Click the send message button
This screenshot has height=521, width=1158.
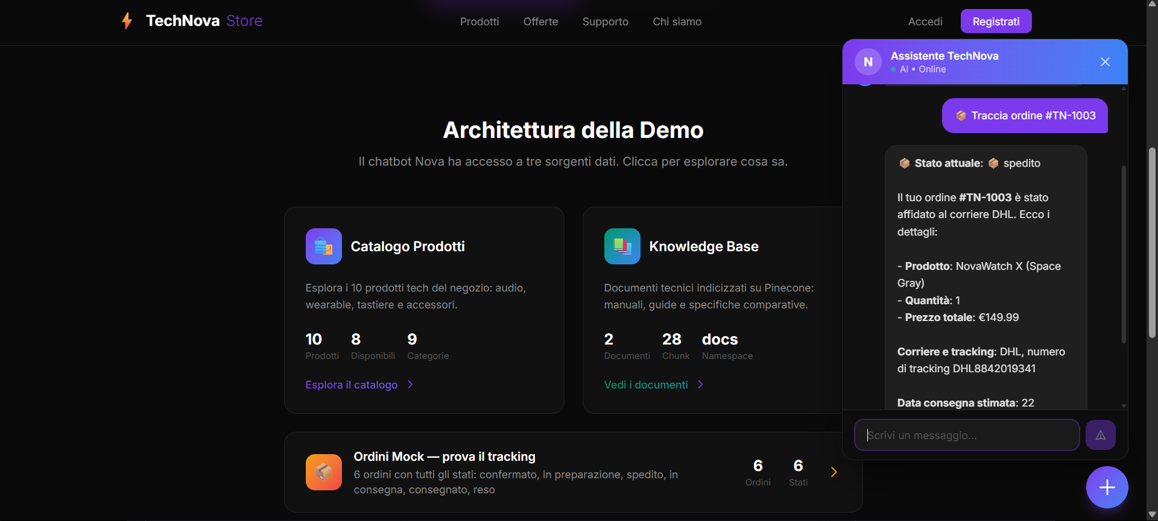click(x=1100, y=435)
